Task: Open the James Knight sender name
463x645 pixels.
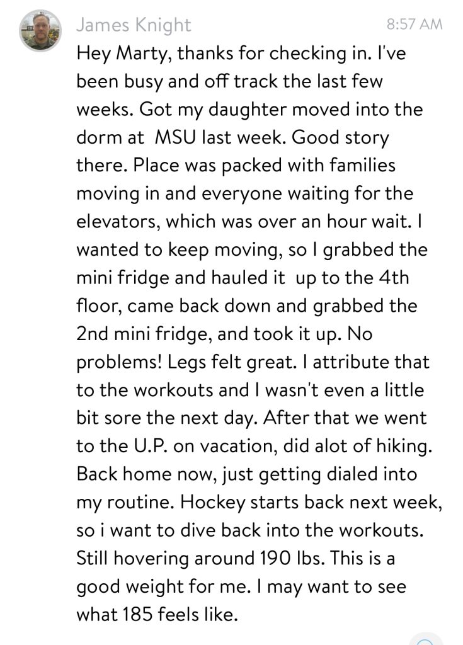Action: pos(133,25)
